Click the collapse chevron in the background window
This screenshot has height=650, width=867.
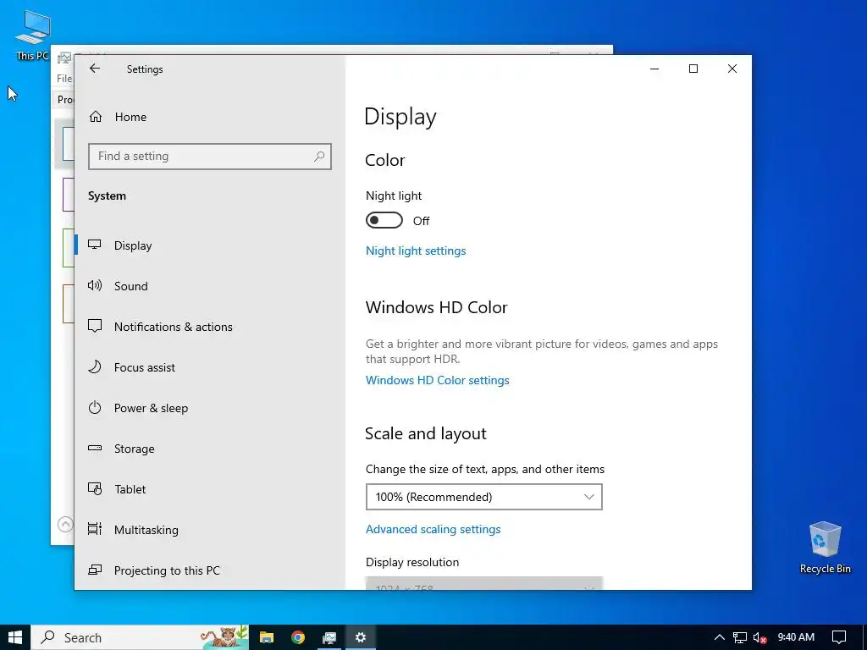point(65,524)
